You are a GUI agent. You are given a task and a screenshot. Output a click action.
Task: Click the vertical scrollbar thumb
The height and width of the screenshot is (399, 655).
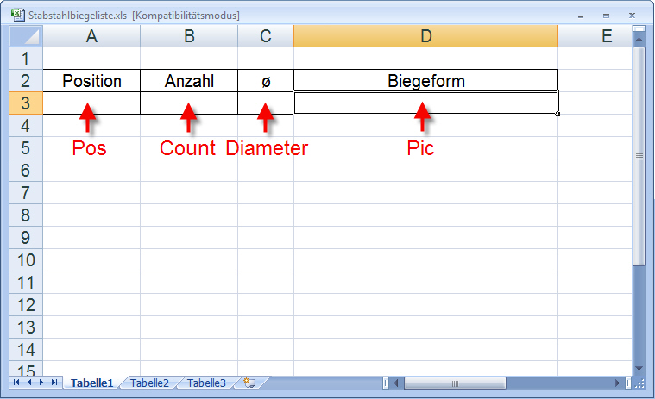(x=639, y=155)
